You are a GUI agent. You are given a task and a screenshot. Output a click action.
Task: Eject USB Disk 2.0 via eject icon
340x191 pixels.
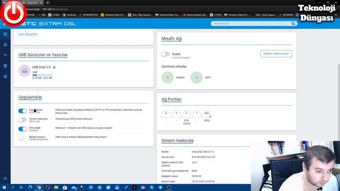pos(54,67)
